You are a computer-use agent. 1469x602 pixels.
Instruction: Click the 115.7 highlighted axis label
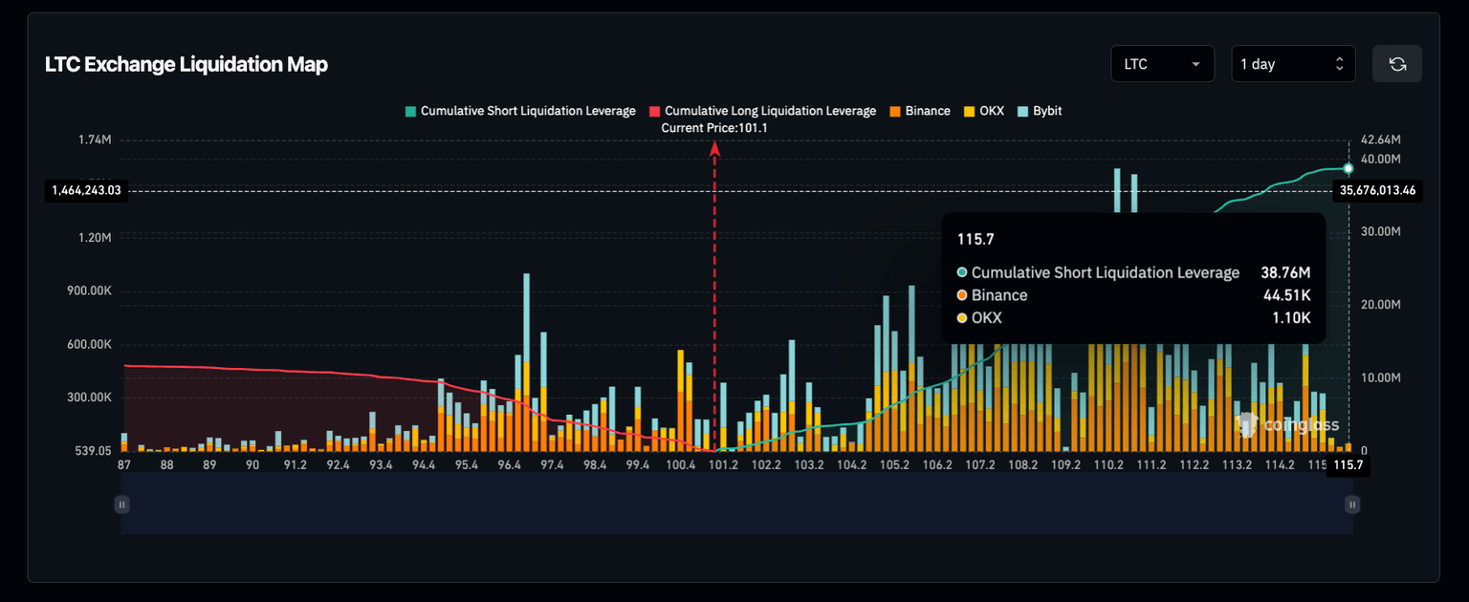[x=1347, y=465]
